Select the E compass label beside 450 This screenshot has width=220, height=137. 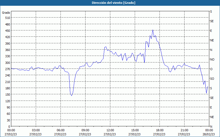[211, 31]
